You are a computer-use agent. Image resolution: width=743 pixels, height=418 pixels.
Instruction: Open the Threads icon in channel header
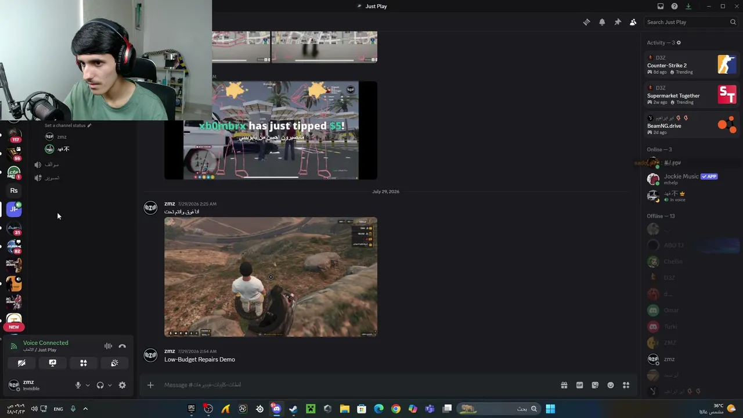click(x=586, y=22)
